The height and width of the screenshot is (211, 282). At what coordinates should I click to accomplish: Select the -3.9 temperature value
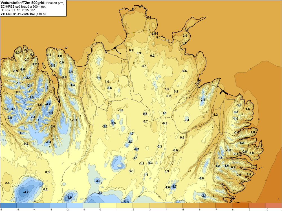[x=69, y=197]
